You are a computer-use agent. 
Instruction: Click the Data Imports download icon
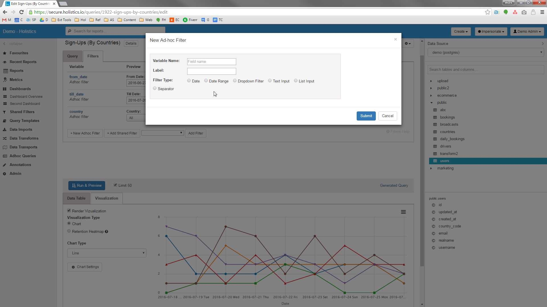click(x=5, y=130)
